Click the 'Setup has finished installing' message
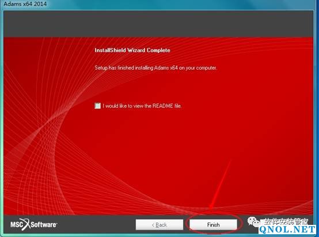This screenshot has height=237, width=319. (155, 67)
